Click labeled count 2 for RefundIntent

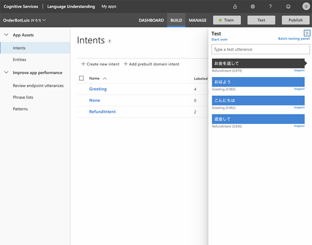[x=195, y=112]
